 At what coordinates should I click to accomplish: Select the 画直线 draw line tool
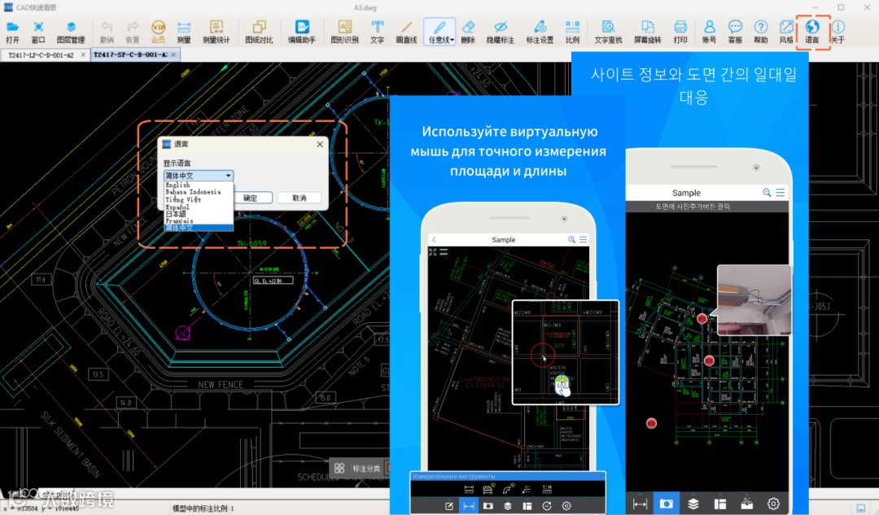pyautogui.click(x=406, y=32)
